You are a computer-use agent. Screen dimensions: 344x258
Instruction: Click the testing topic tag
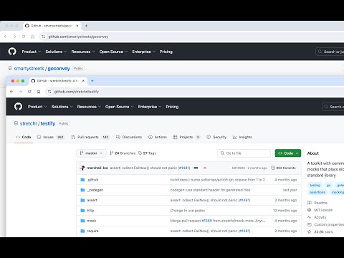315,185
